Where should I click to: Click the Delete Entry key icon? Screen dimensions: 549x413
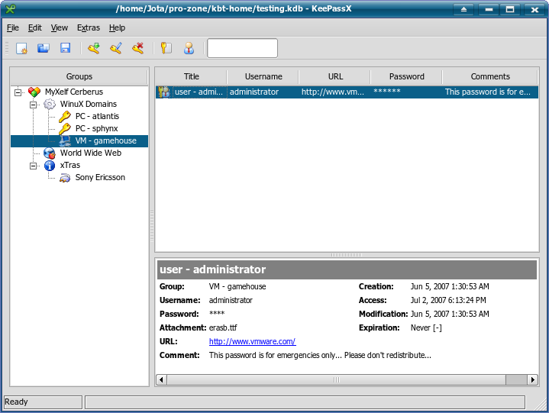[138, 48]
